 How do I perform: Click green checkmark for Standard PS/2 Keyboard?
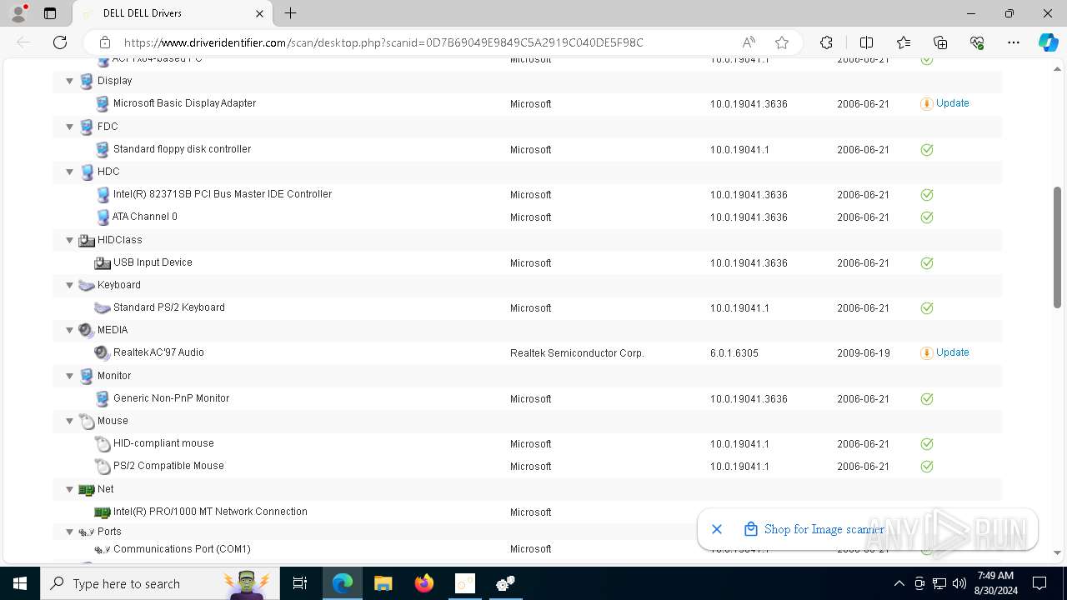coord(926,308)
